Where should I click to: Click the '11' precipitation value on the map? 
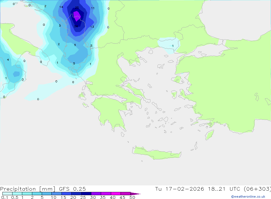[93, 8]
